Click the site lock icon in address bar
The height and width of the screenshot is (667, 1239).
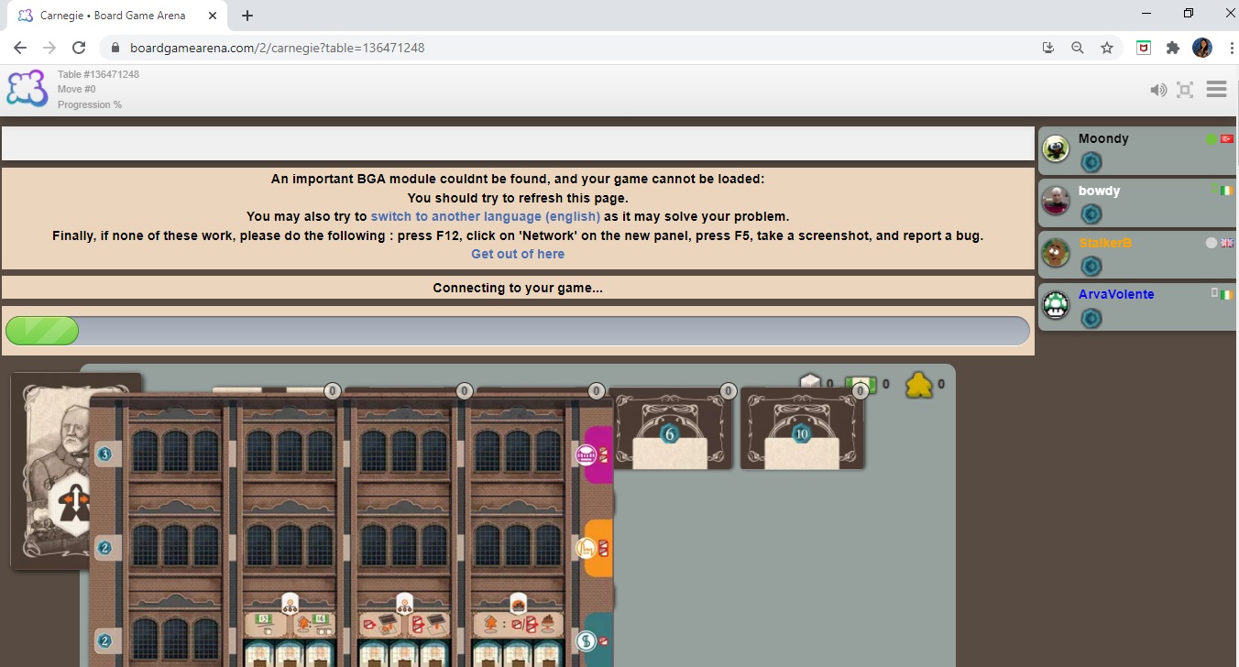pyautogui.click(x=116, y=48)
